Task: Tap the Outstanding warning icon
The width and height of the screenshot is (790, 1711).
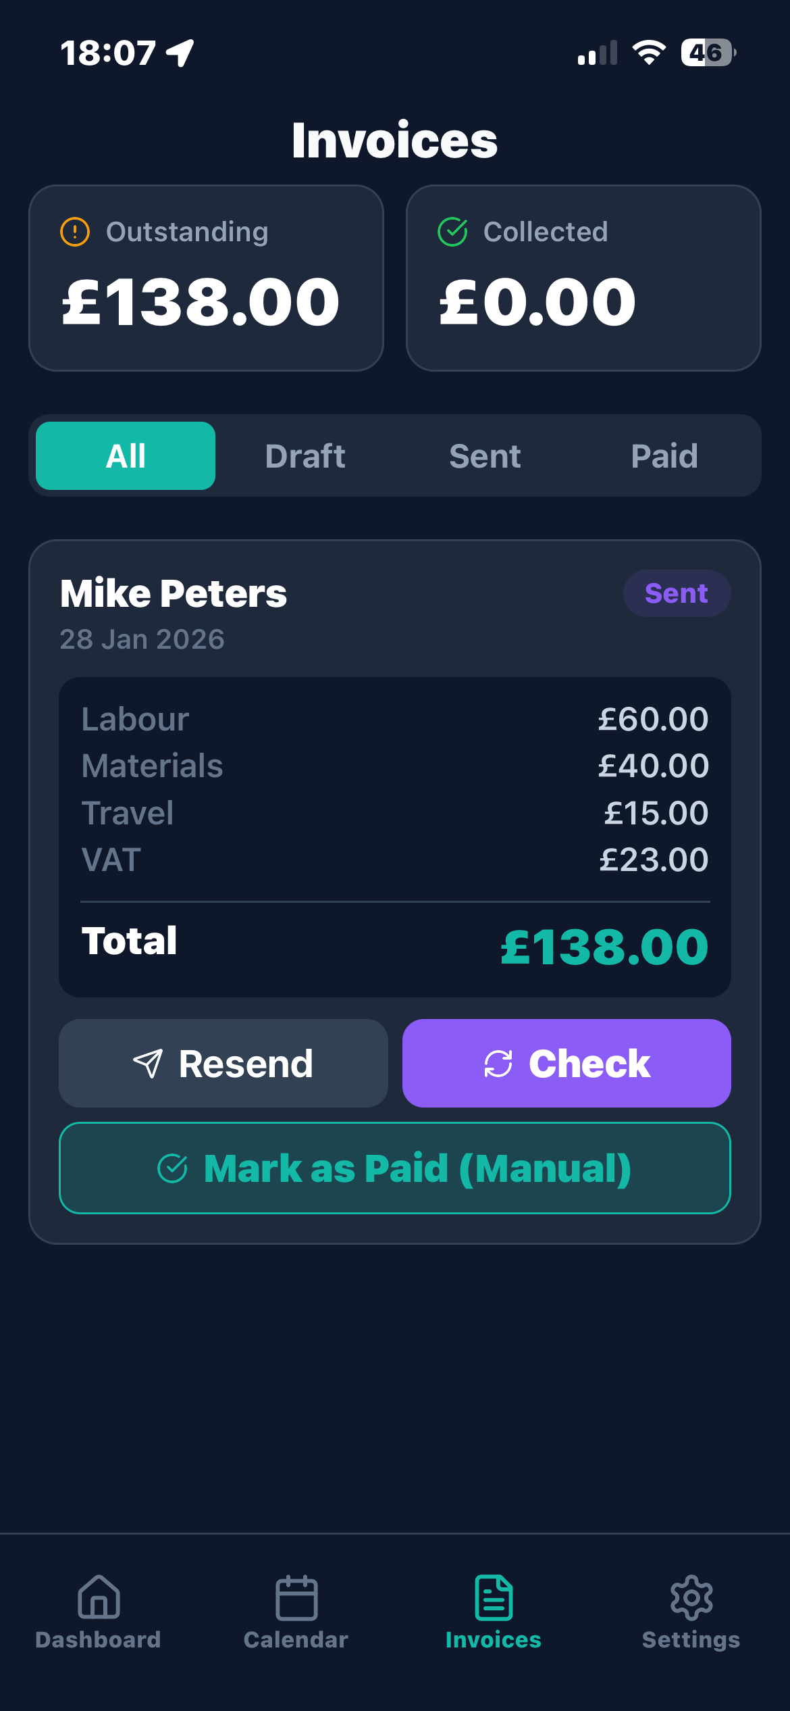Action: (75, 232)
